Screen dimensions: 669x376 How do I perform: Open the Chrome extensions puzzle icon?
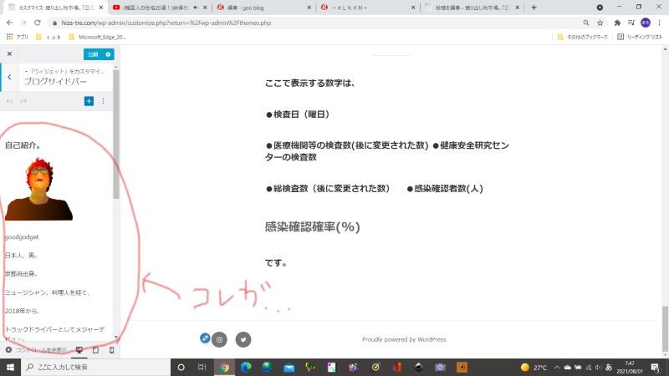[617, 23]
